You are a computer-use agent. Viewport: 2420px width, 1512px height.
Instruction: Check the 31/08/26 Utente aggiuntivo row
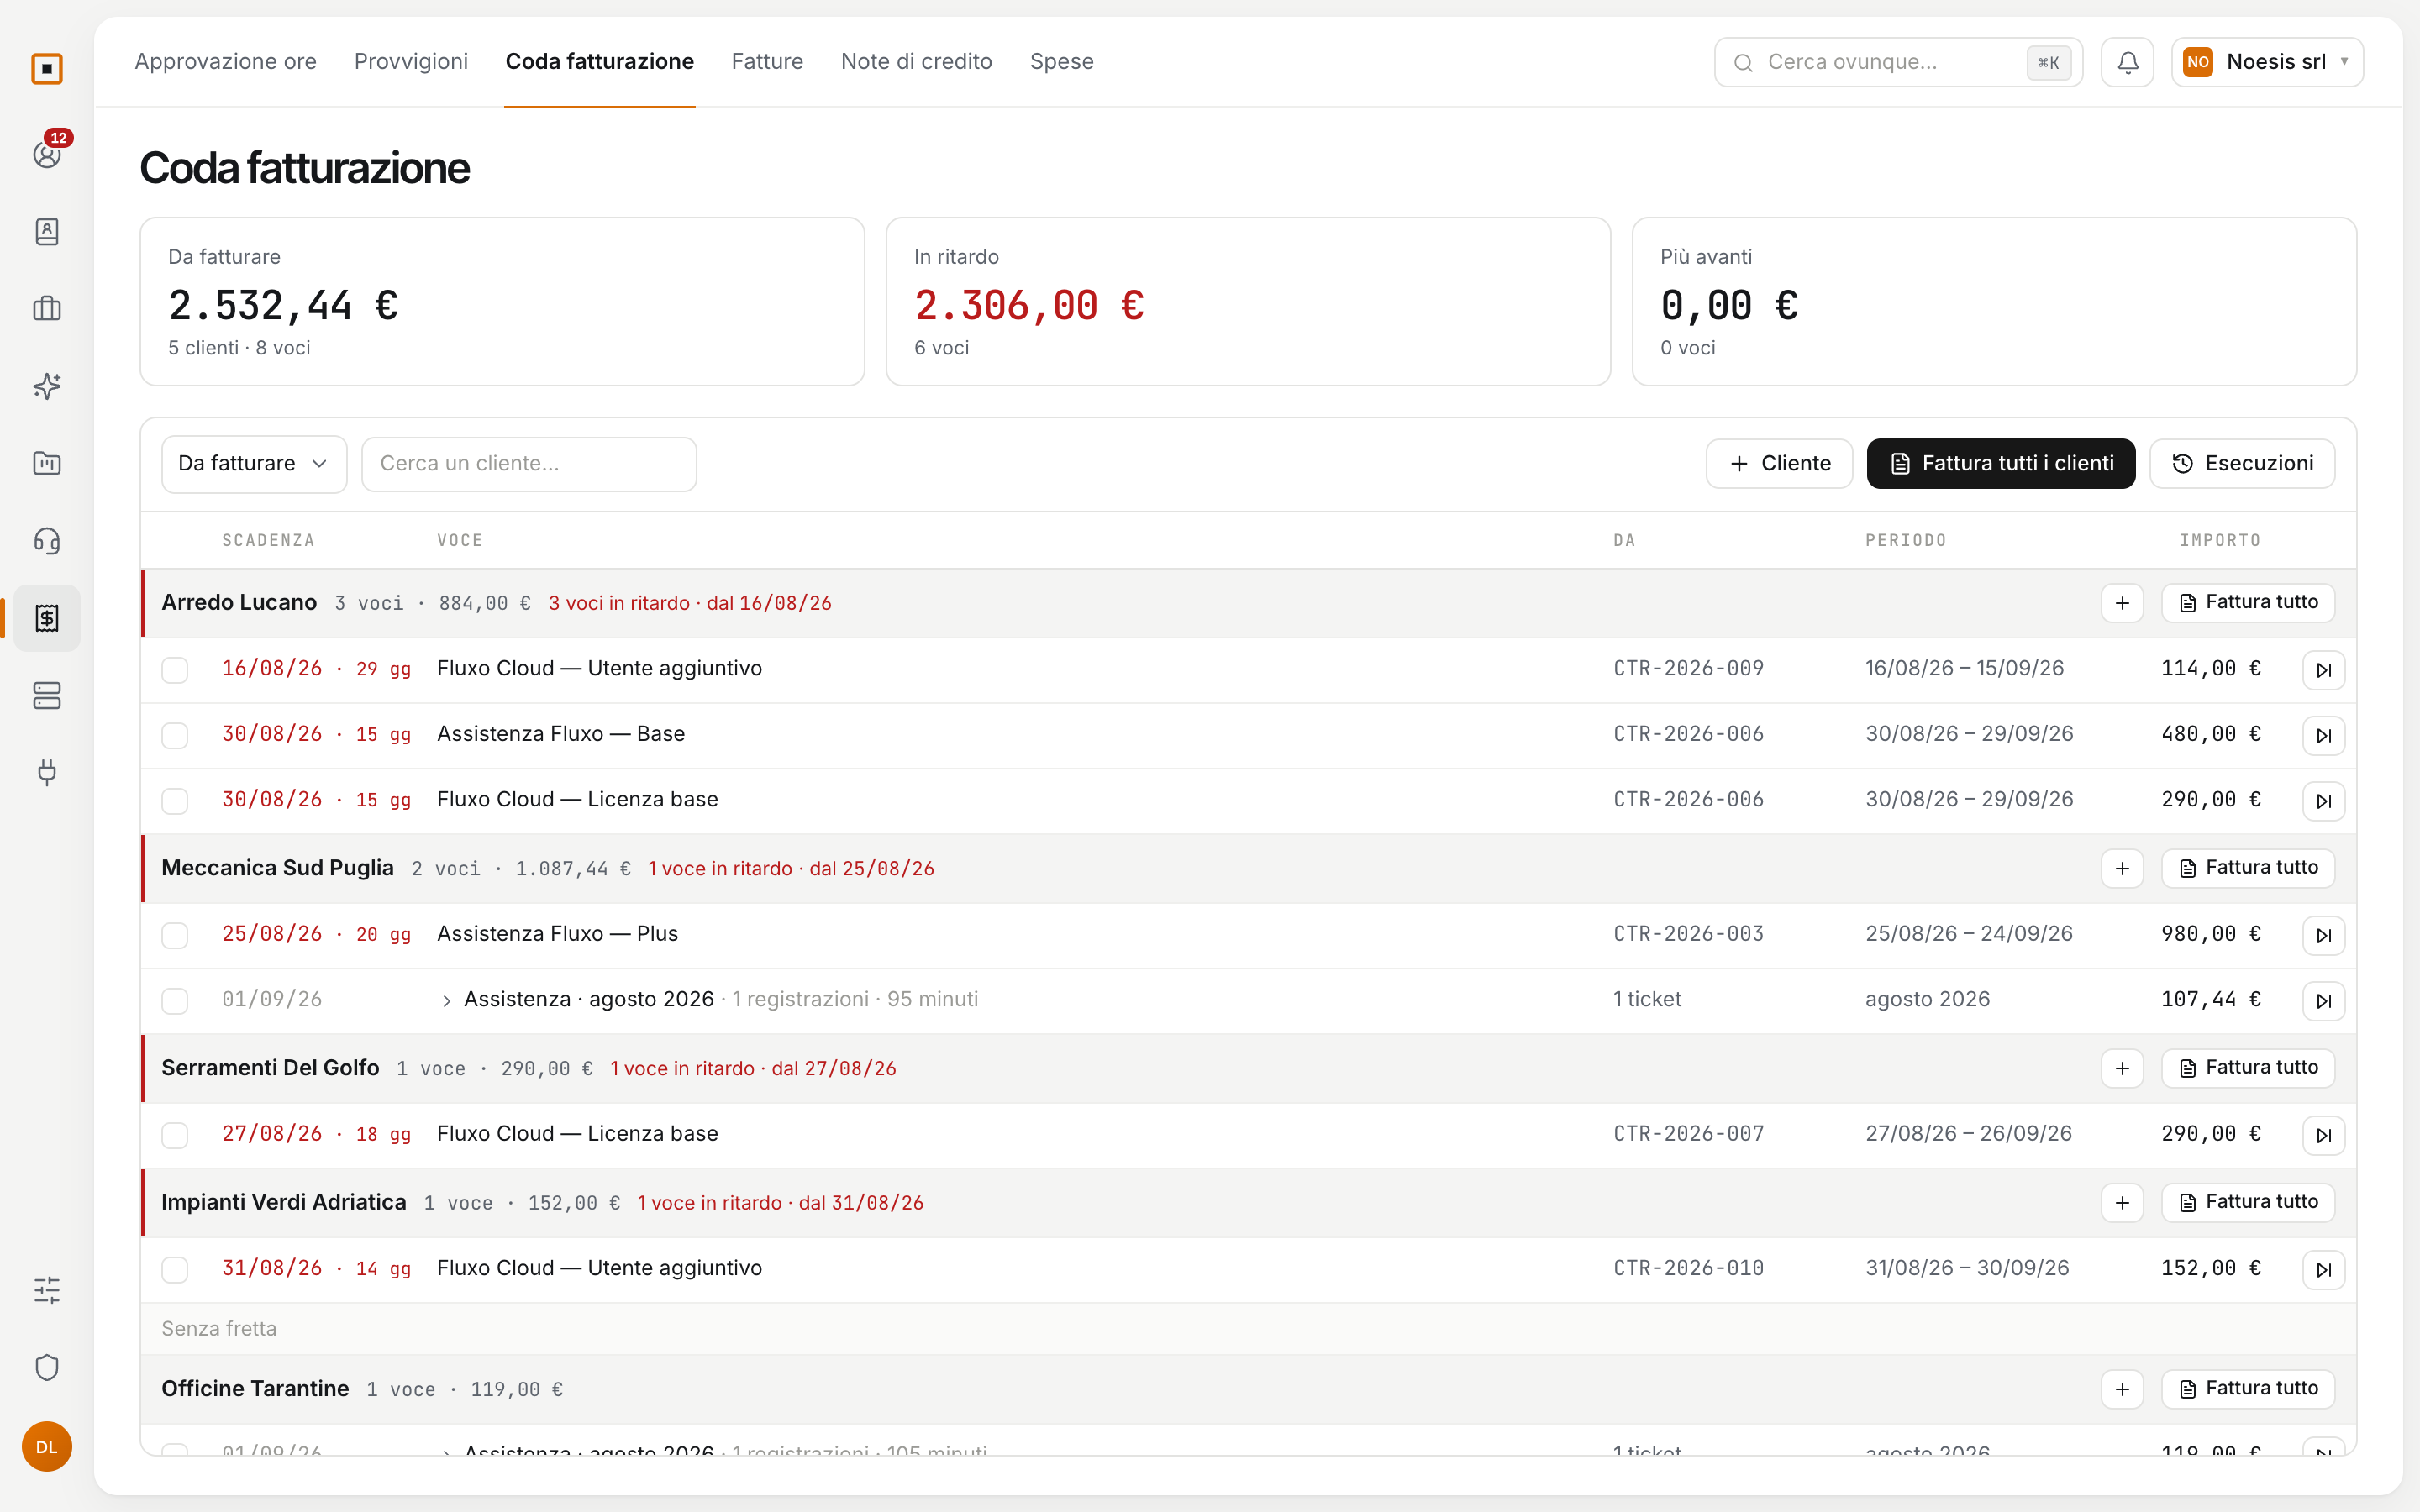(x=175, y=1269)
